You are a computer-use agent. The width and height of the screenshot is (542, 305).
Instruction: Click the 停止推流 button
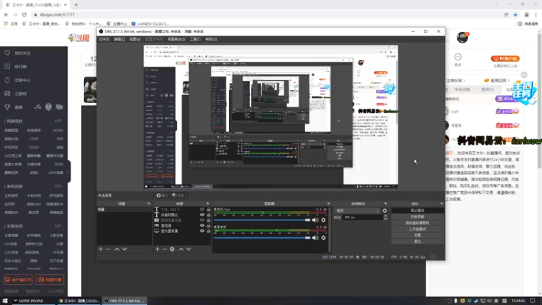417,210
